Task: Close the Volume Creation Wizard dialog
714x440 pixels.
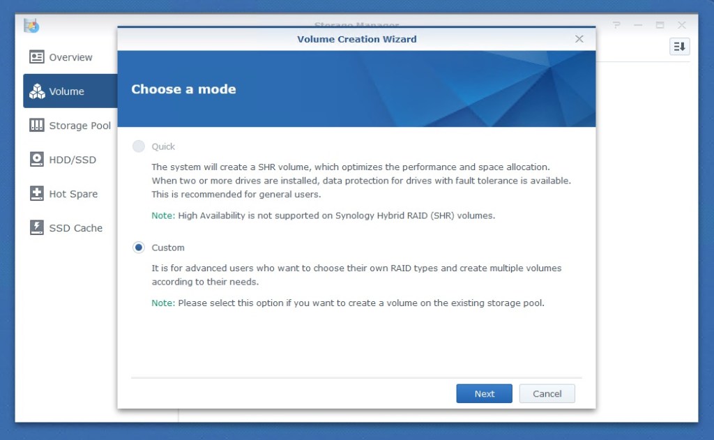Action: pyautogui.click(x=579, y=39)
